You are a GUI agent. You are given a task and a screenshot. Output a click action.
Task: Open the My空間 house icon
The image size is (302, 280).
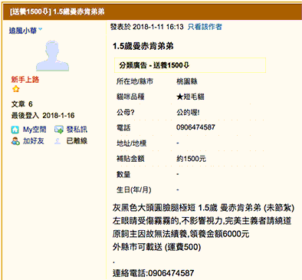[15, 130]
